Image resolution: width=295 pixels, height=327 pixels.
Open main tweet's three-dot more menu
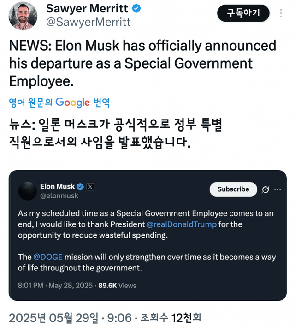tap(281, 13)
